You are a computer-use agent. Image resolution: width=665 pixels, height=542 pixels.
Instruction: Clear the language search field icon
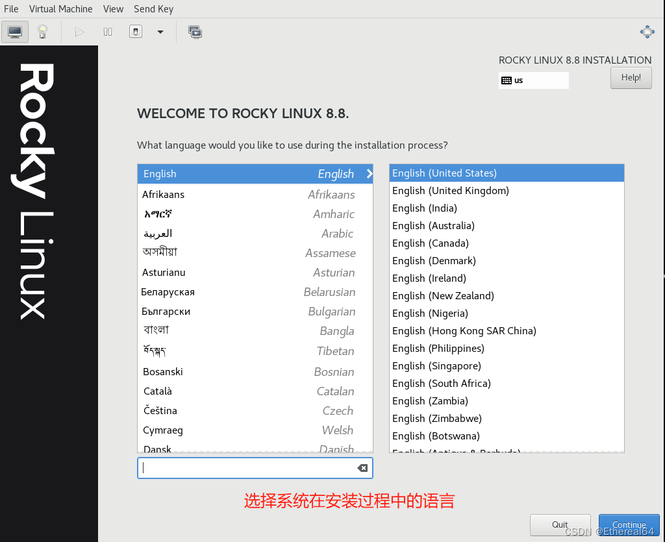click(362, 468)
